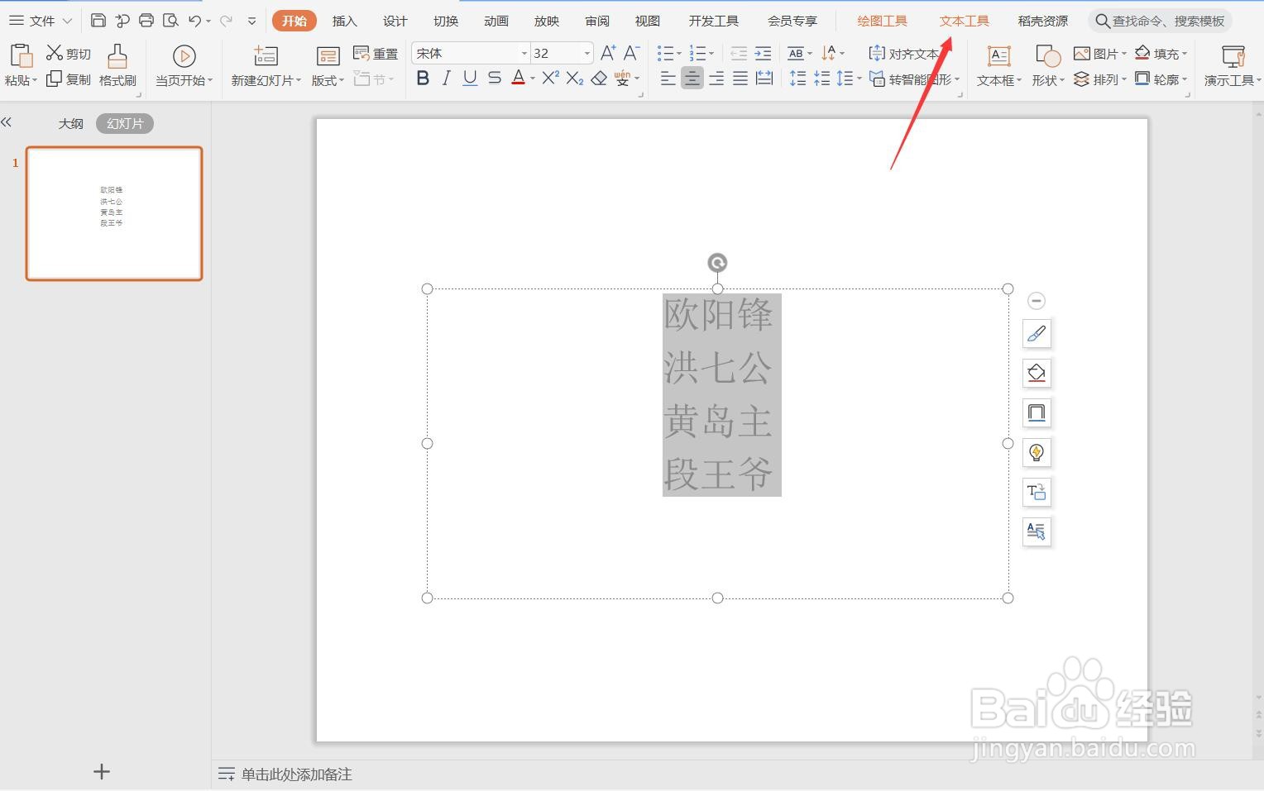The height and width of the screenshot is (791, 1264).
Task: Open the font name 宋体 dropdown
Action: pos(524,54)
